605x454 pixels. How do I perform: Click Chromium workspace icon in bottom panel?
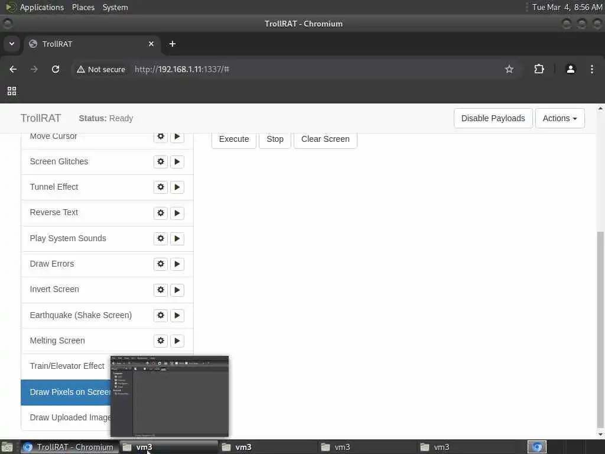click(537, 447)
